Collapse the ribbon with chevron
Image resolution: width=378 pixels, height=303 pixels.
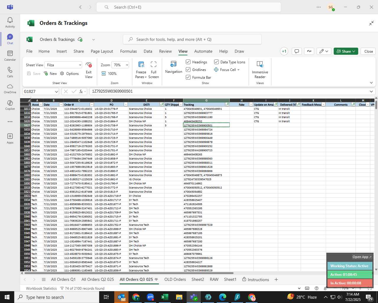371,83
